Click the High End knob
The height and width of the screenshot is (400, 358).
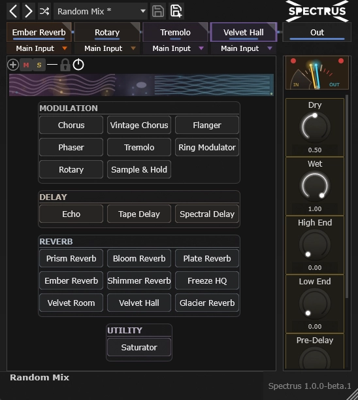click(x=315, y=244)
